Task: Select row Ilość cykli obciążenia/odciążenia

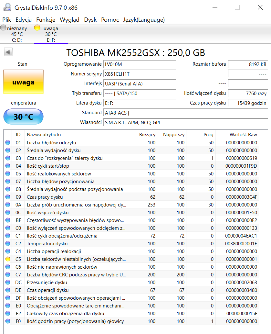Action: 131,236
